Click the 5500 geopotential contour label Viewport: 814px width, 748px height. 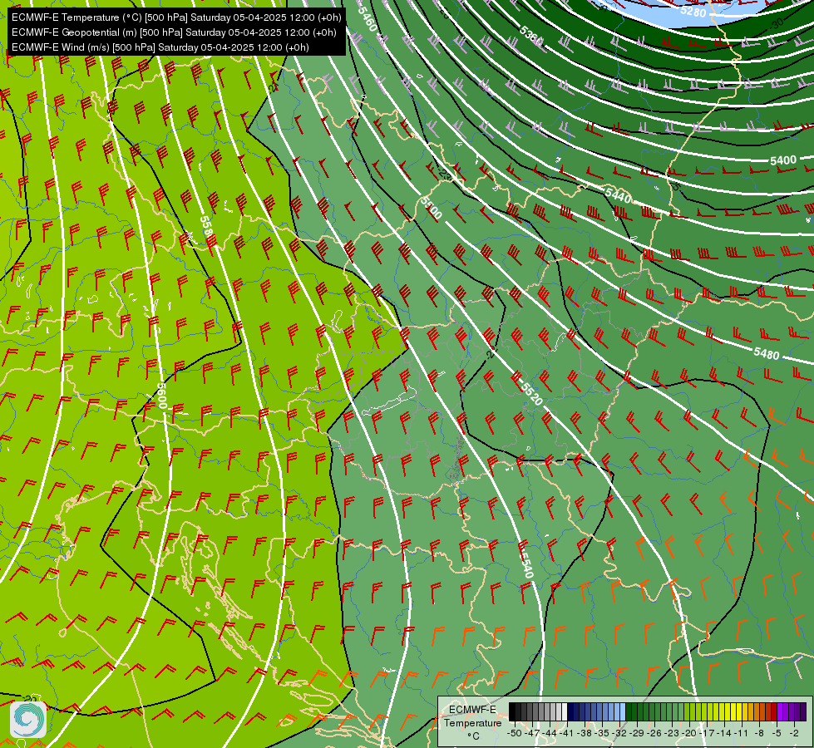click(431, 208)
